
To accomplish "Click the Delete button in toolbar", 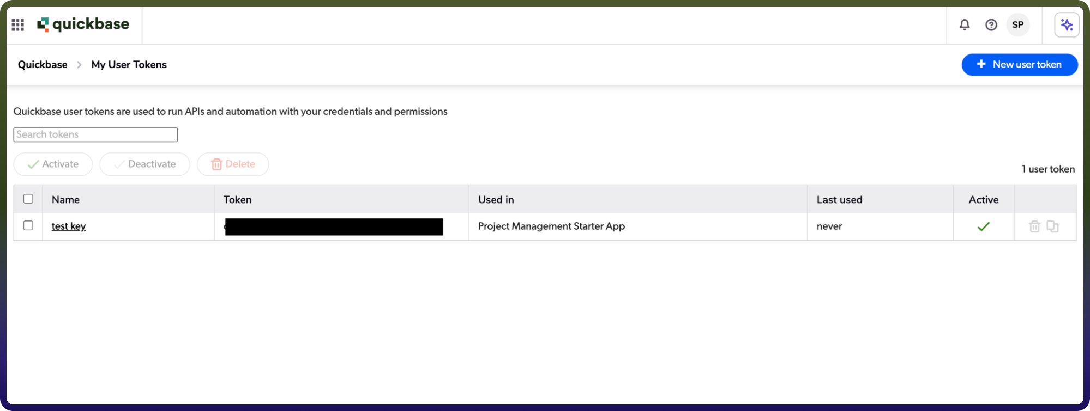I will (233, 164).
